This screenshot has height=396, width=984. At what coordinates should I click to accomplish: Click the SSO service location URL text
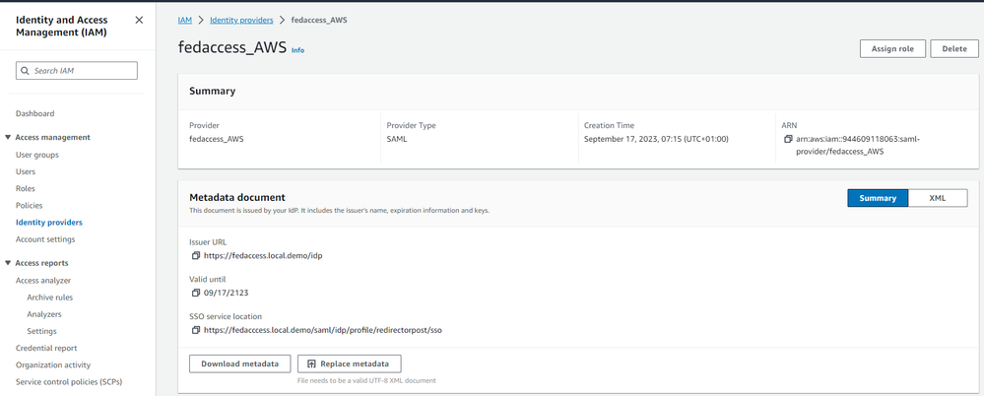322,329
